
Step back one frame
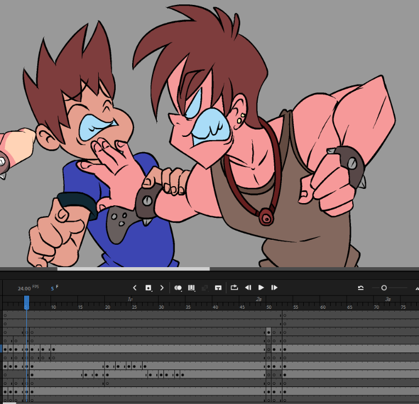(248, 287)
